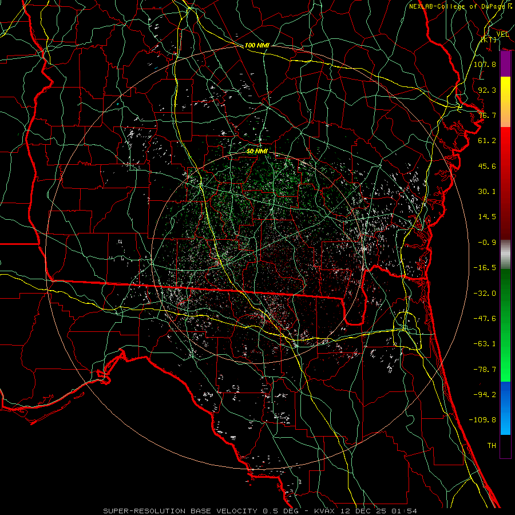Click the 30.1 legend value
This screenshot has width=515, height=515.
click(487, 192)
